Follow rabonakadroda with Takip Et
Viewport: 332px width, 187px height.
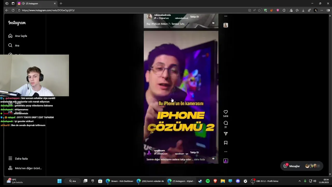click(x=194, y=17)
